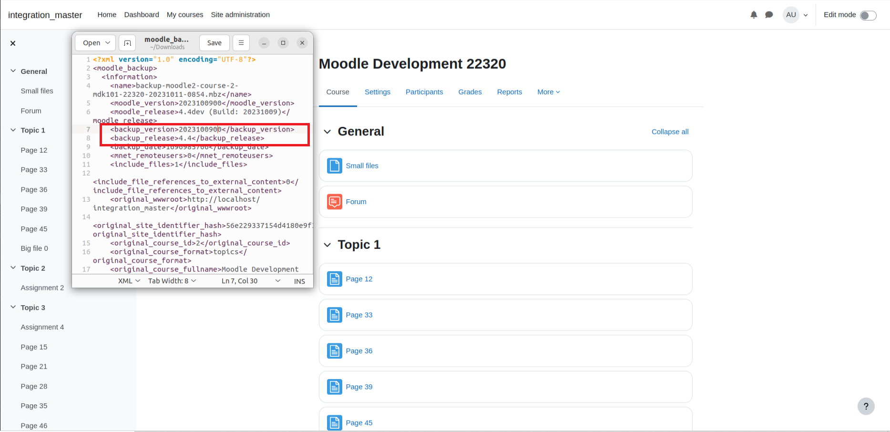Open the help question mark button
Image resolution: width=890 pixels, height=432 pixels.
(x=866, y=406)
